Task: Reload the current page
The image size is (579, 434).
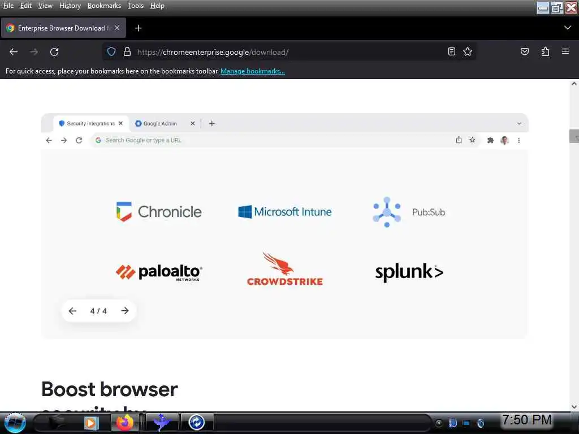Action: point(54,52)
